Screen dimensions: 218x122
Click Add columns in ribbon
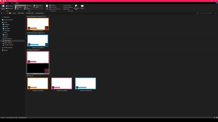pos(53,7)
